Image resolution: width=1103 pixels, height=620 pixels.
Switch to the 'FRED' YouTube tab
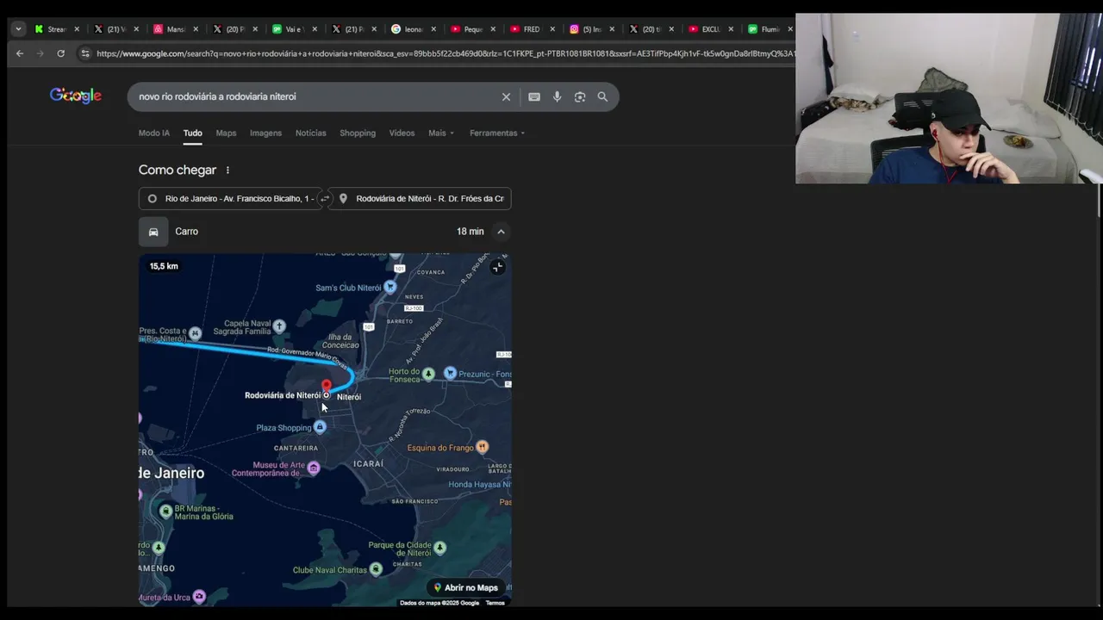tap(532, 29)
